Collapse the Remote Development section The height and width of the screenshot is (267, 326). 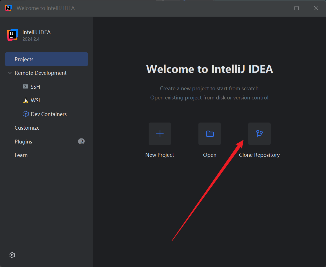tap(10, 73)
